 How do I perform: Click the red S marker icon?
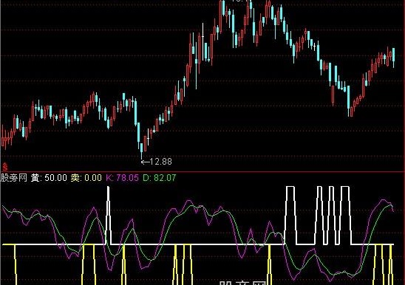pos(5,167)
